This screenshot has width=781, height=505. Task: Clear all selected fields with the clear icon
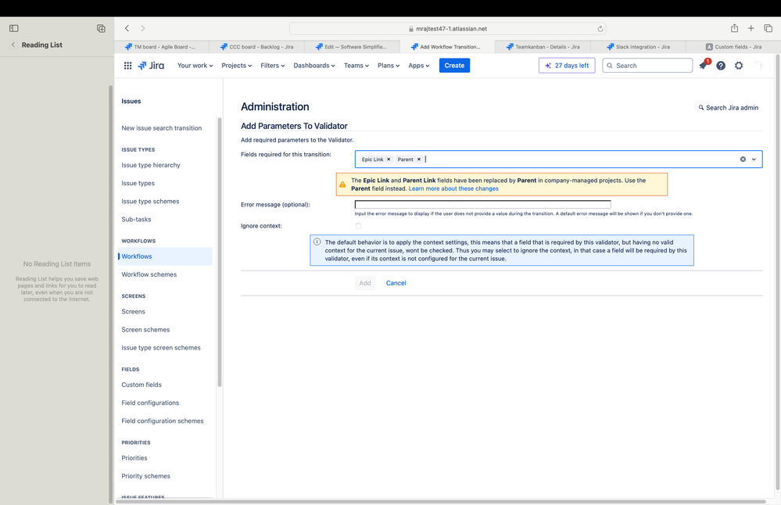[x=743, y=158]
